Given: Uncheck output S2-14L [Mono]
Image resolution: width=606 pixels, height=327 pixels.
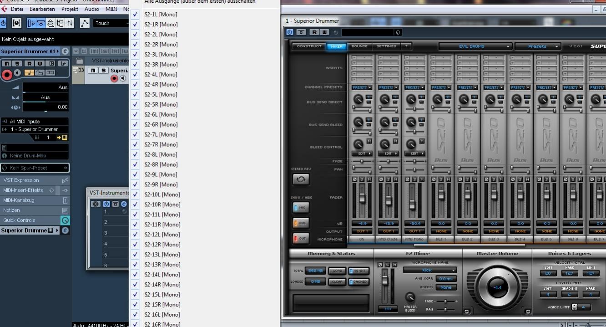Looking at the screenshot, I should pos(135,275).
